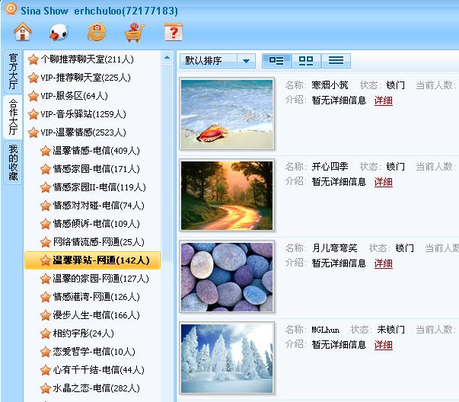This screenshot has width=459, height=402.
Task: Open the help question mark icon
Action: pos(174,32)
